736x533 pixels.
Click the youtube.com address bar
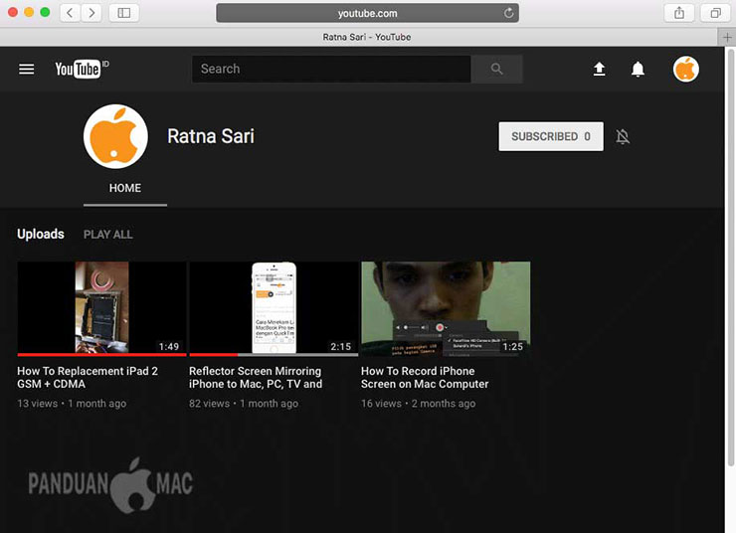click(x=367, y=13)
